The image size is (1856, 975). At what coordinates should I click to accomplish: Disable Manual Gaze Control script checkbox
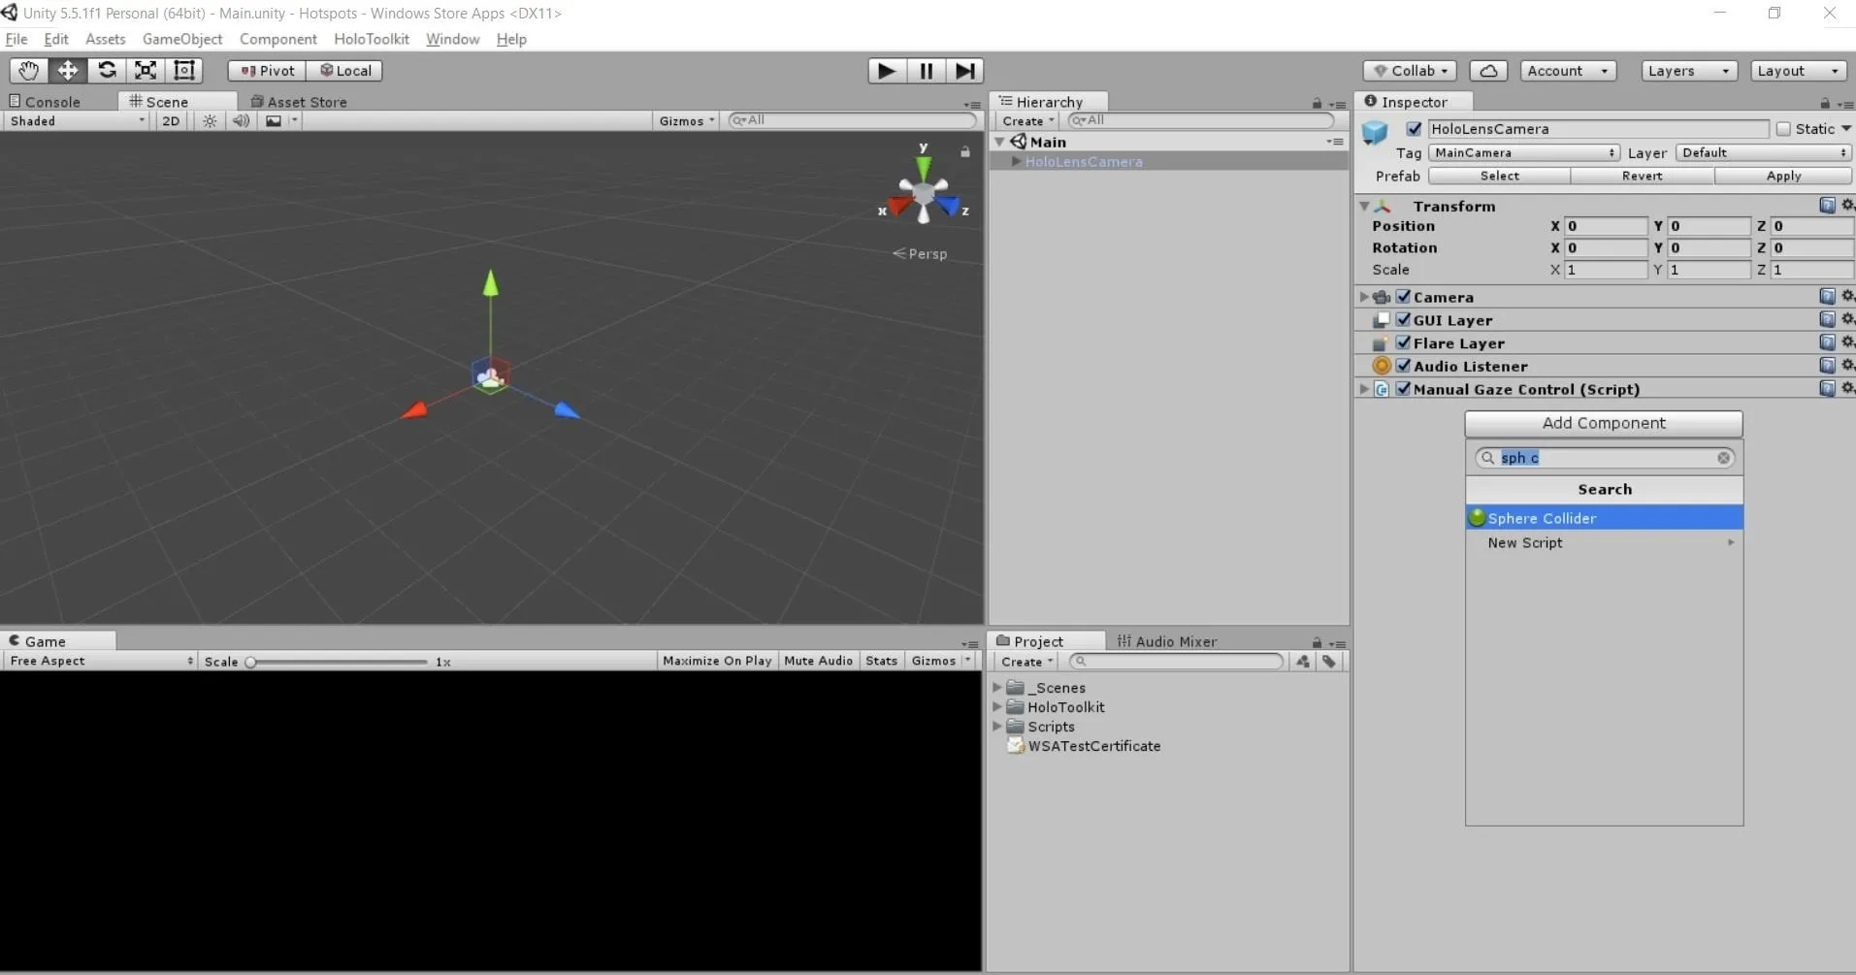pos(1403,389)
